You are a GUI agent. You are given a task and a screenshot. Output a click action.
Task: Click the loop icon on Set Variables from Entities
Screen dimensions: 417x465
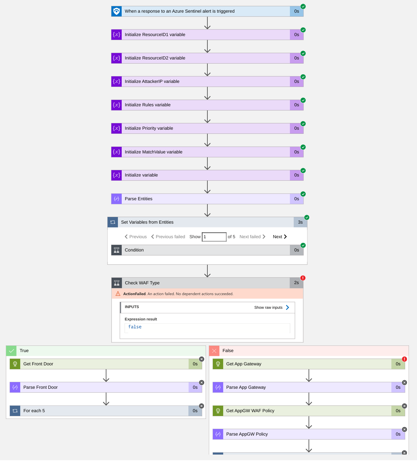click(x=113, y=222)
